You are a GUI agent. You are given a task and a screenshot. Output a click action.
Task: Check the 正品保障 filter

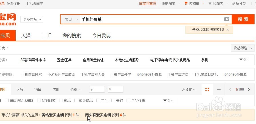pyautogui.click(x=129, y=101)
